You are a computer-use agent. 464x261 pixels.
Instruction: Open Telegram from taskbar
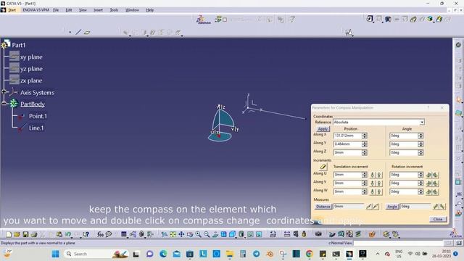256,254
